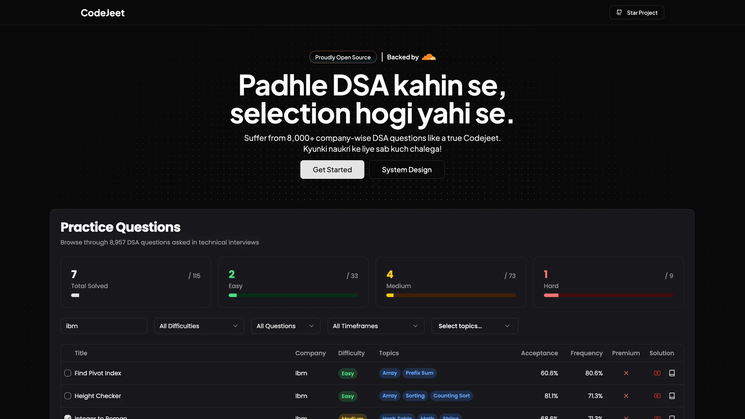Click the GitHub icon next to Star Project

pos(619,12)
